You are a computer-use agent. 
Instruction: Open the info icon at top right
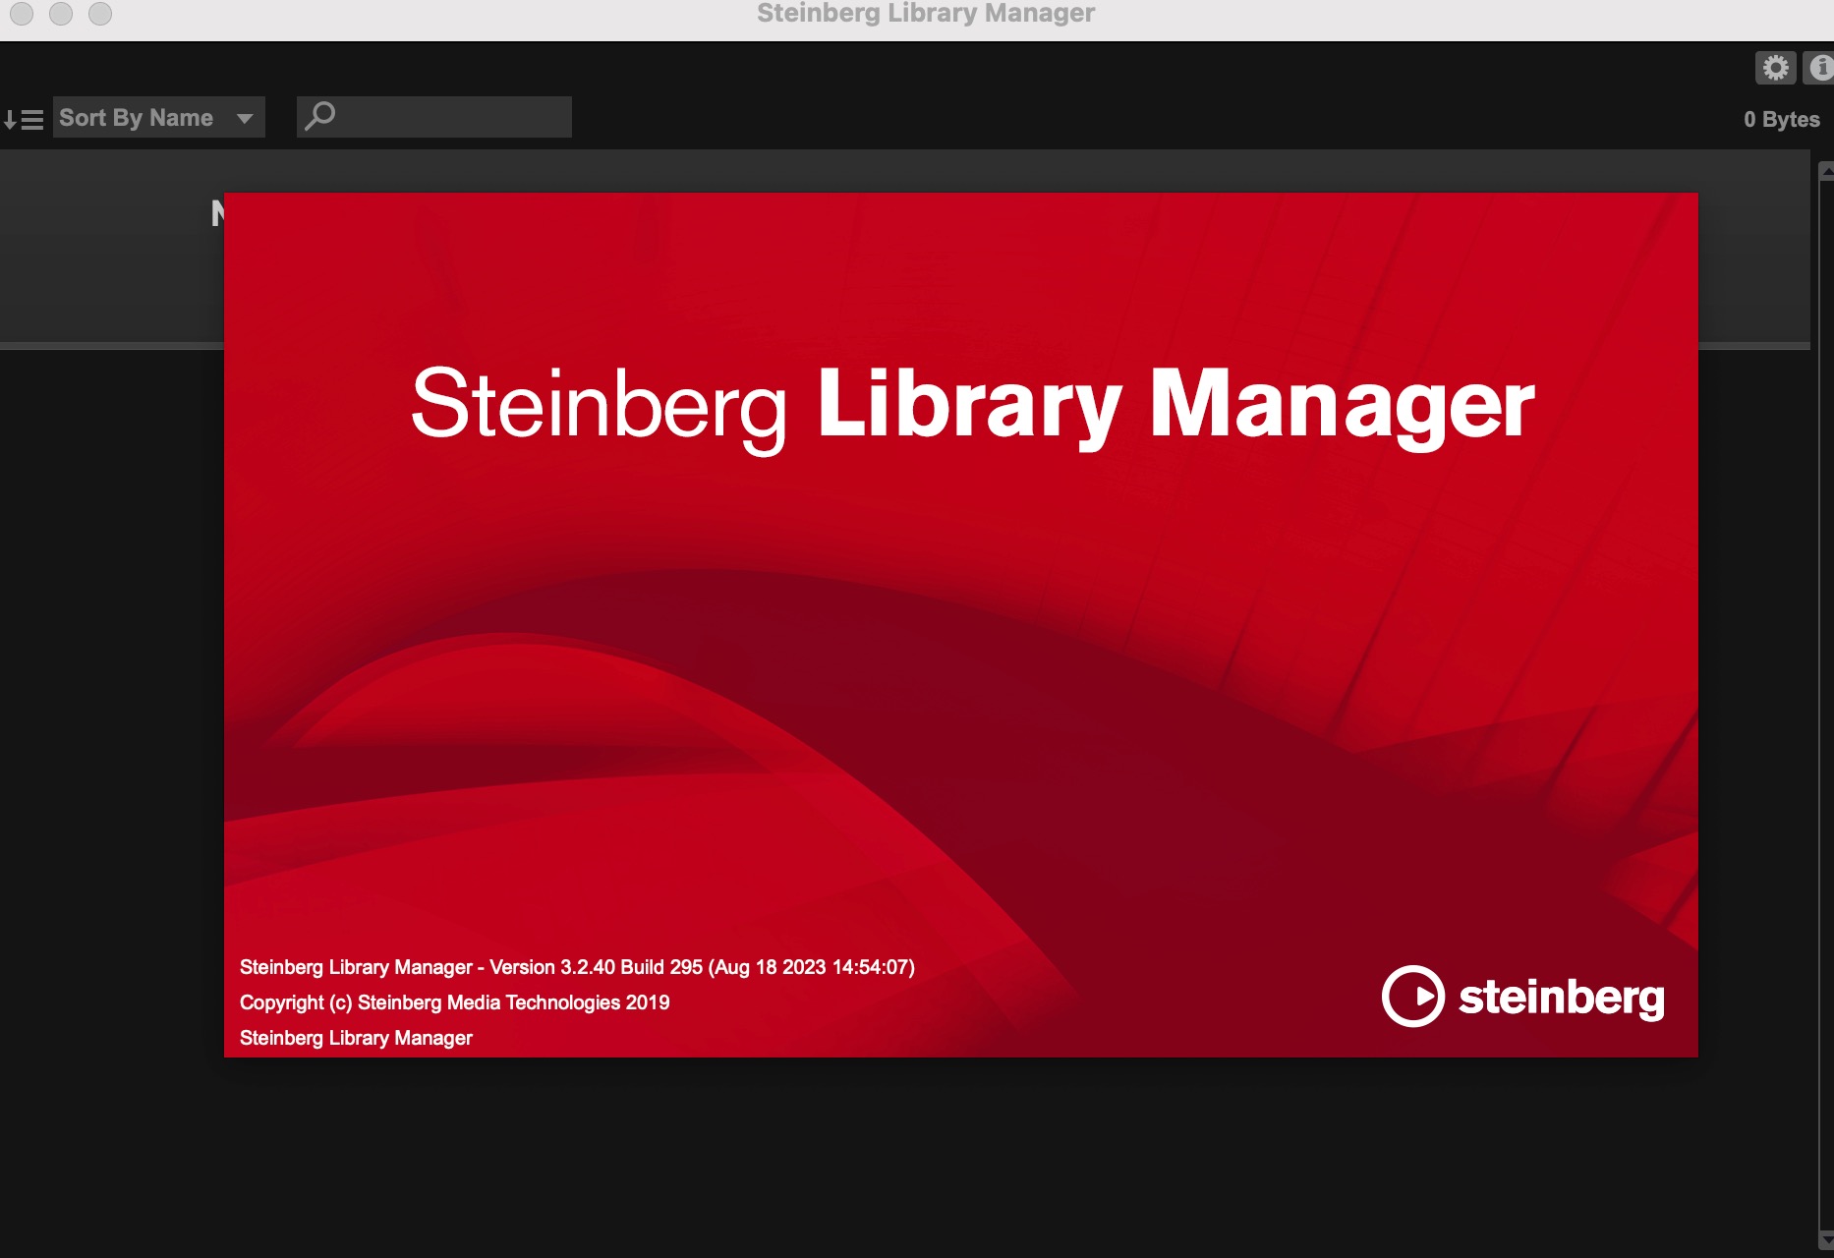click(1818, 68)
